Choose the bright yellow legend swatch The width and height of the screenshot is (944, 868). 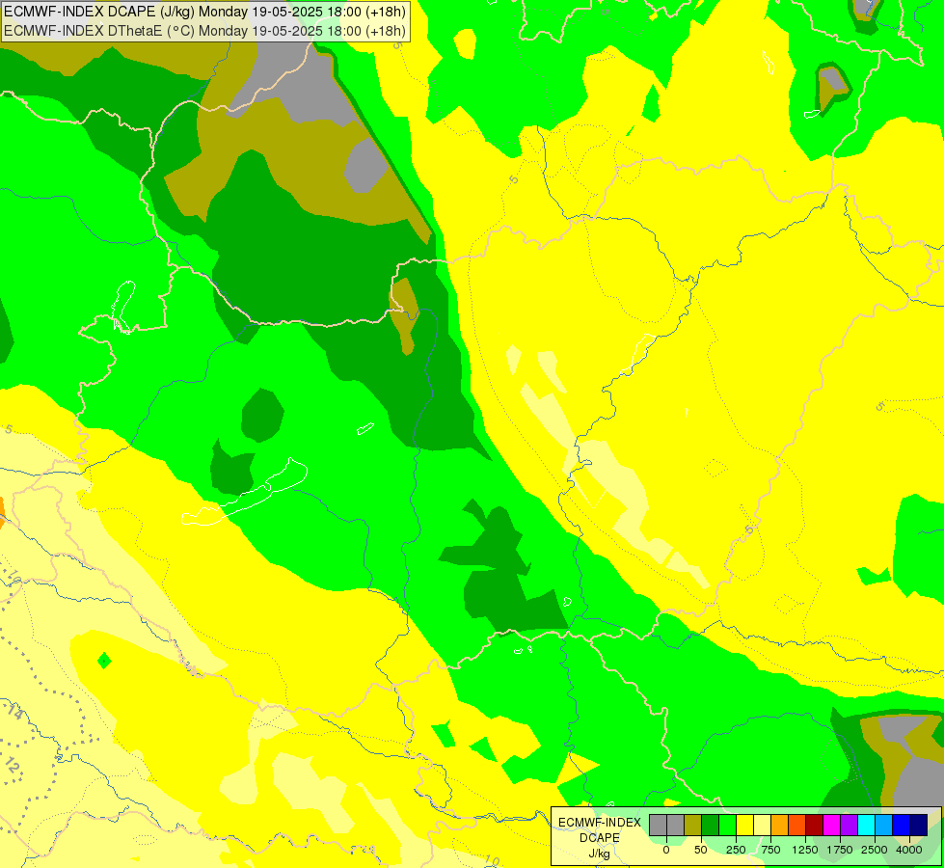[745, 825]
